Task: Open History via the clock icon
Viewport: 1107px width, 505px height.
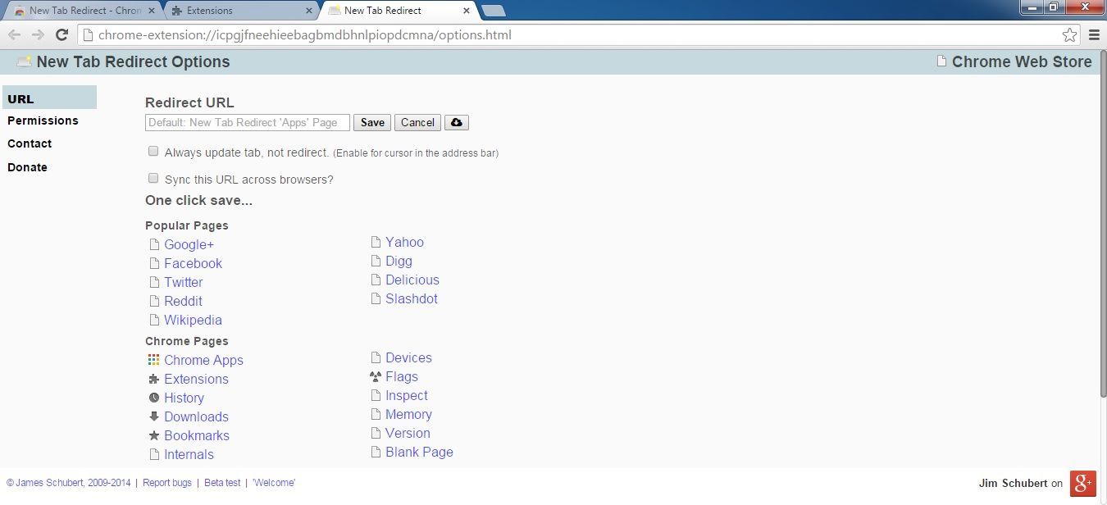Action: tap(153, 398)
